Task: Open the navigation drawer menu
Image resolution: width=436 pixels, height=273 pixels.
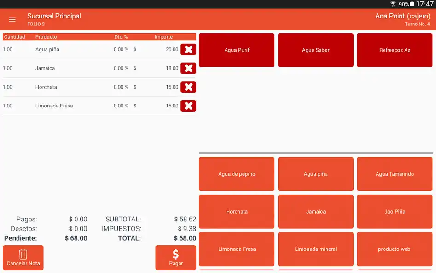Action: coord(12,19)
